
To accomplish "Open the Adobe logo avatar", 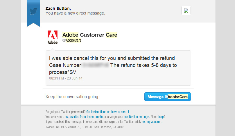I will [x=53, y=37].
